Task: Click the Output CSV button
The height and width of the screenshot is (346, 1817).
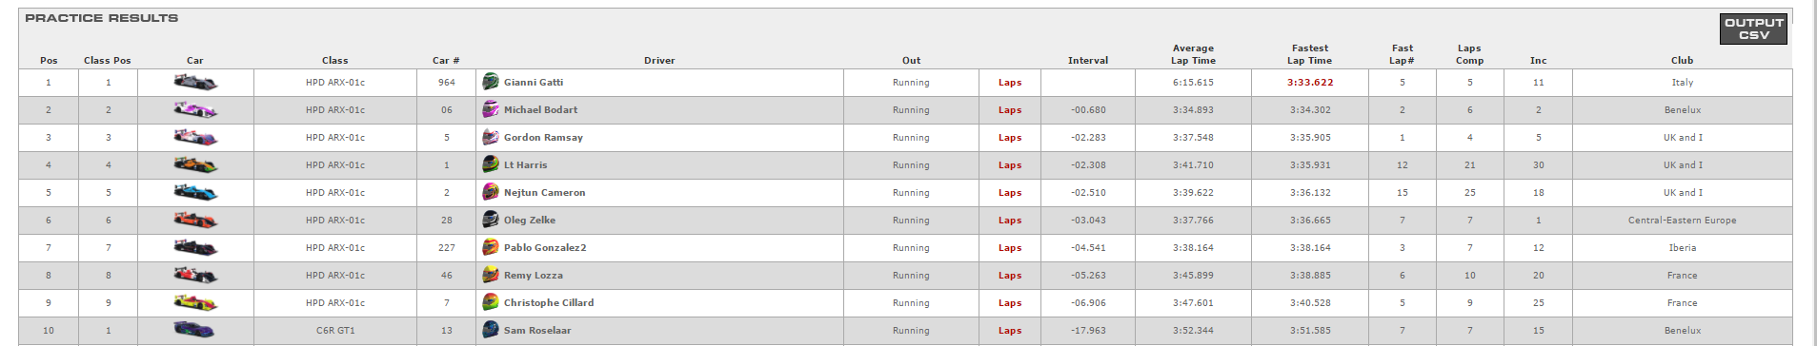Action: point(1753,29)
